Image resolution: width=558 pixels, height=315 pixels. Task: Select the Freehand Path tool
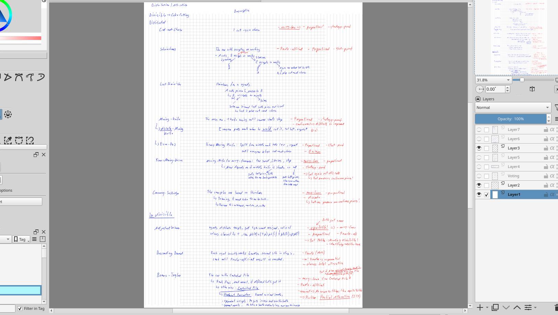pyautogui.click(x=30, y=77)
